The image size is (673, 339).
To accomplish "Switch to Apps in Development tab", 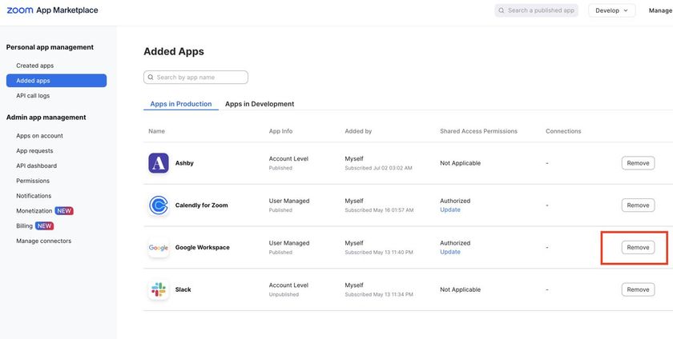I will click(259, 104).
